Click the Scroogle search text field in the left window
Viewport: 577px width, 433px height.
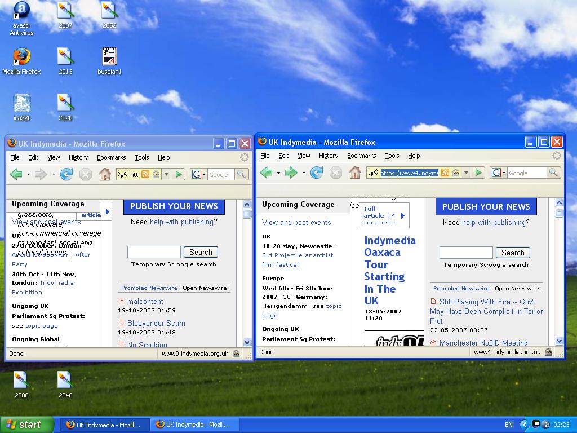[x=154, y=252]
